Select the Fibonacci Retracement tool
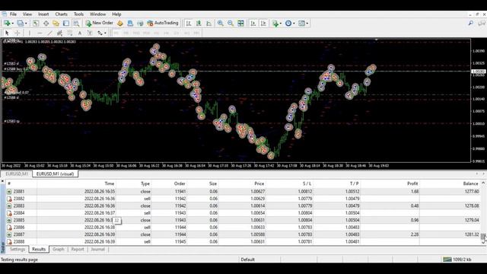 click(70, 33)
